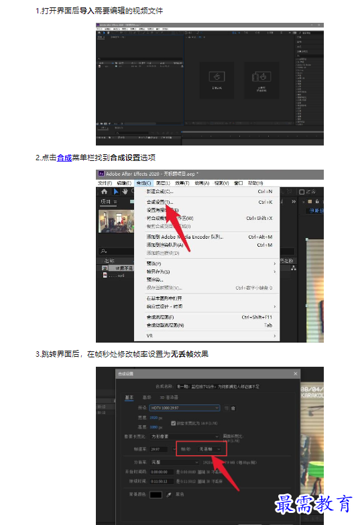Click the save preset icon

tap(227, 408)
